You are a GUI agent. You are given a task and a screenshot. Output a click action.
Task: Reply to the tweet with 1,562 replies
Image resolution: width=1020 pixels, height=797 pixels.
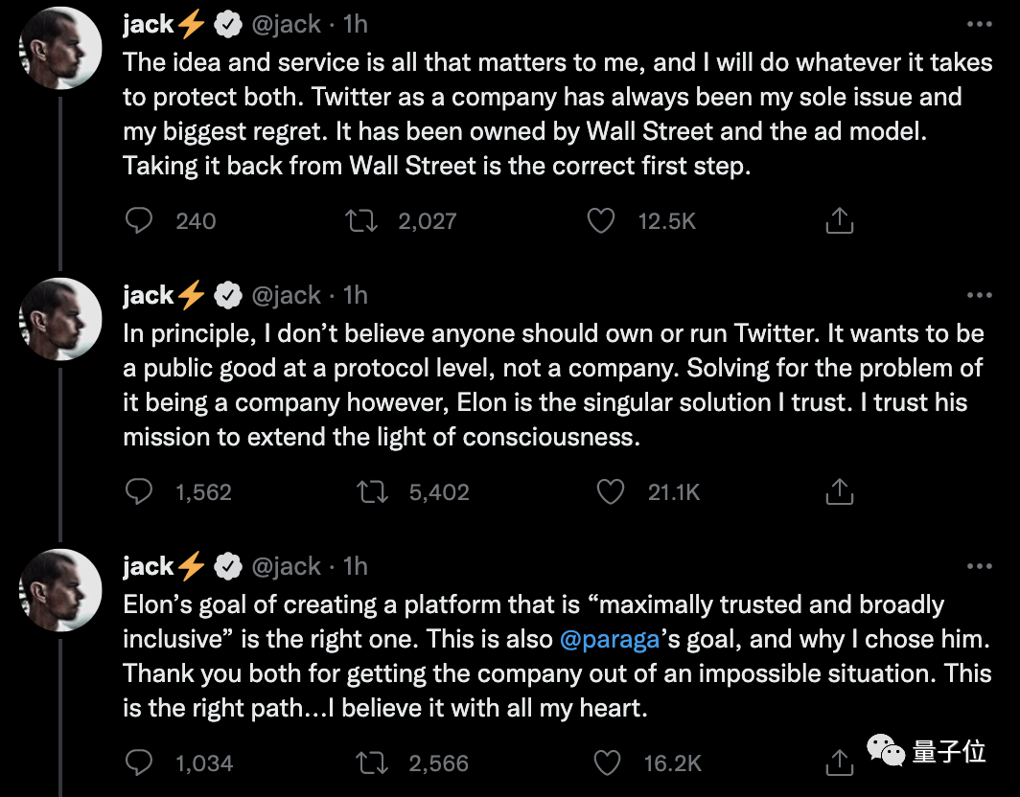140,492
